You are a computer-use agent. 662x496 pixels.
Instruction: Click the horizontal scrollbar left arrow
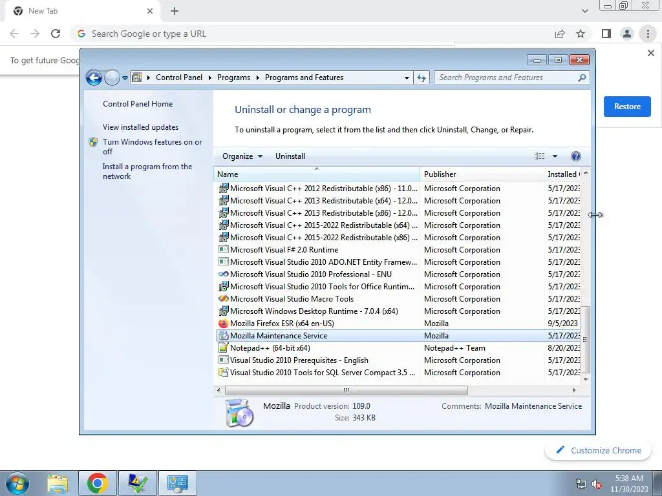(219, 391)
